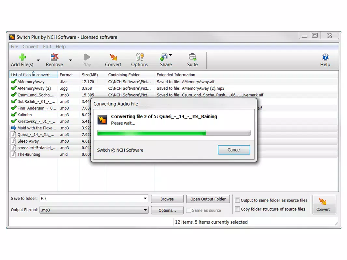
Task: Select the Sleep Away file name
Action: point(28,141)
